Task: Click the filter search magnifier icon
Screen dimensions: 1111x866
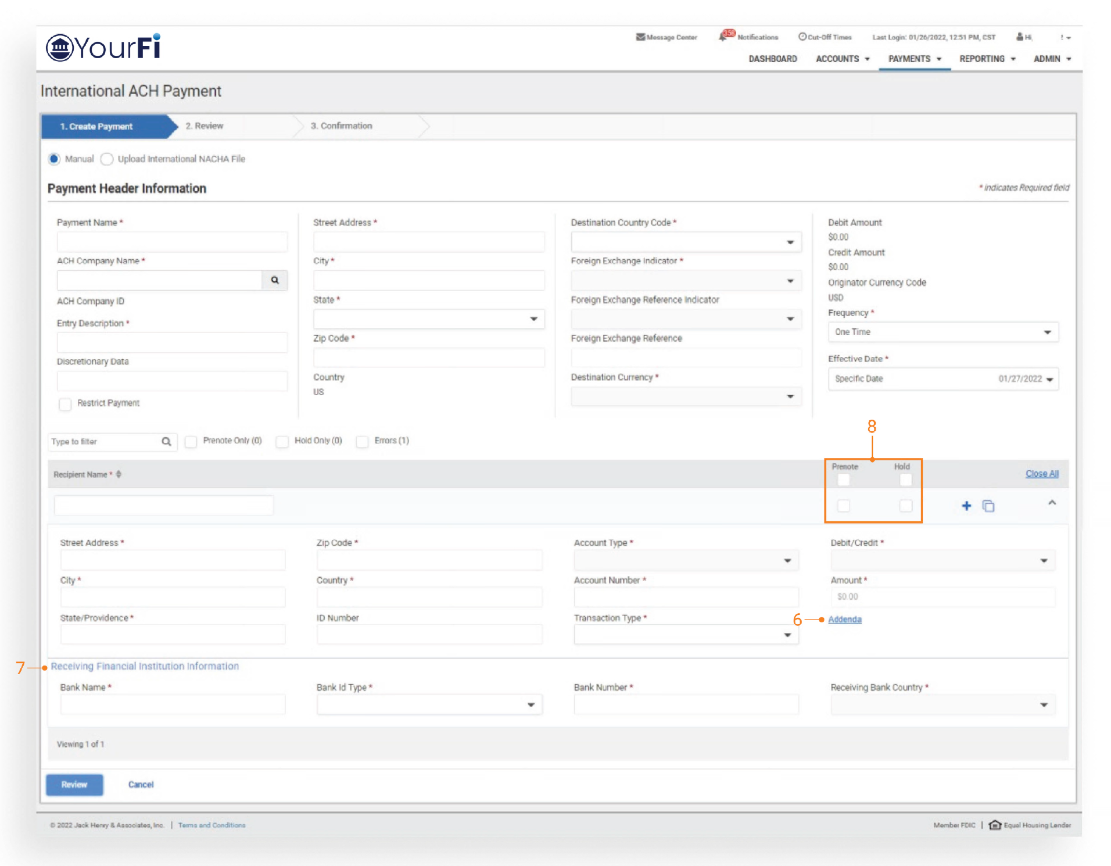Action: [x=166, y=442]
